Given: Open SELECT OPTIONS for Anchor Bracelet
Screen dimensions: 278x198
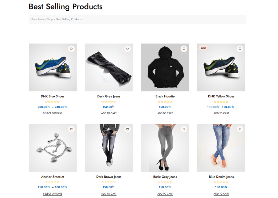Looking at the screenshot, I should click(53, 194).
